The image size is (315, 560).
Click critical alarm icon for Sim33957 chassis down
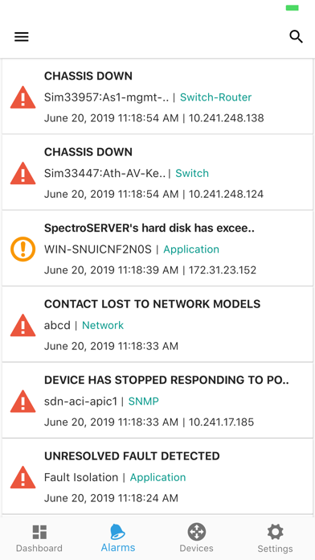click(x=22, y=97)
